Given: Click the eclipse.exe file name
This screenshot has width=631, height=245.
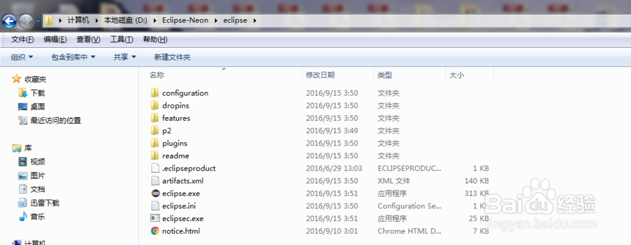Looking at the screenshot, I should 181,193.
